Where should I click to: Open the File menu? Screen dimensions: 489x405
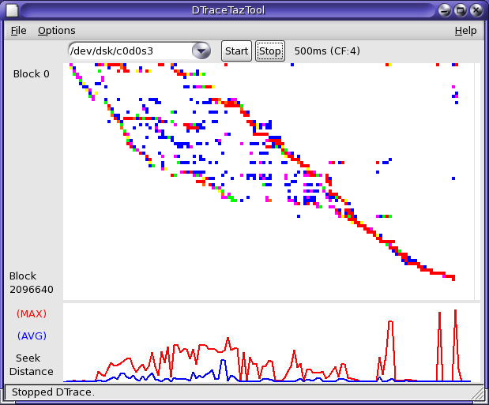pos(18,31)
